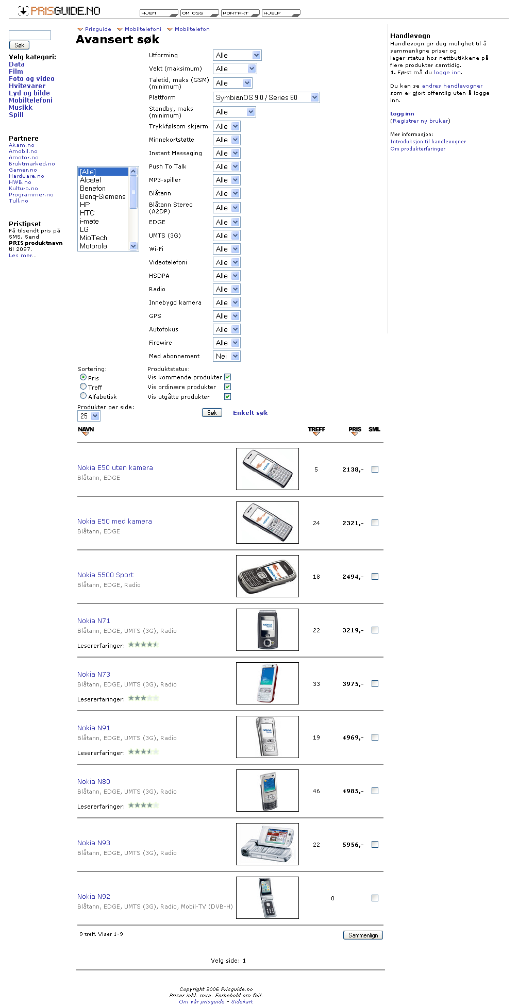This screenshot has width=518, height=1007.
Task: Focus the sidebar search input field
Action: (30, 35)
